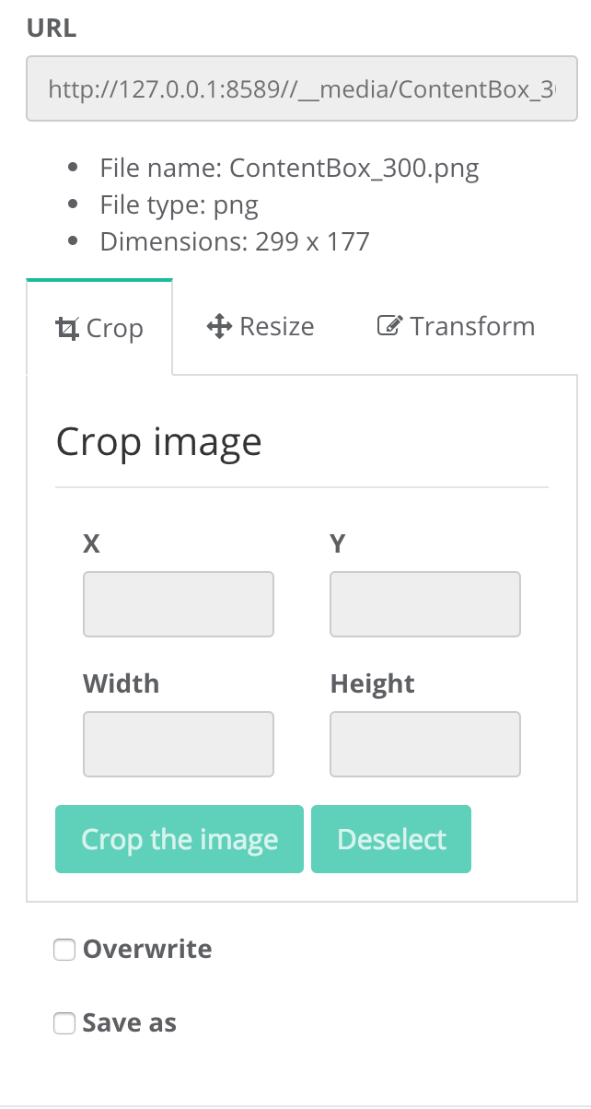Tick the Save as checkbox
This screenshot has width=591, height=1109.
click(64, 1023)
